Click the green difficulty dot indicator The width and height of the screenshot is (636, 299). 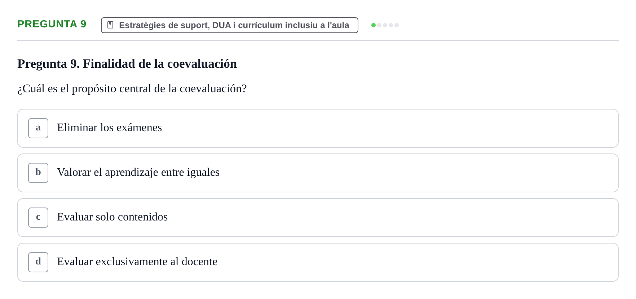374,25
